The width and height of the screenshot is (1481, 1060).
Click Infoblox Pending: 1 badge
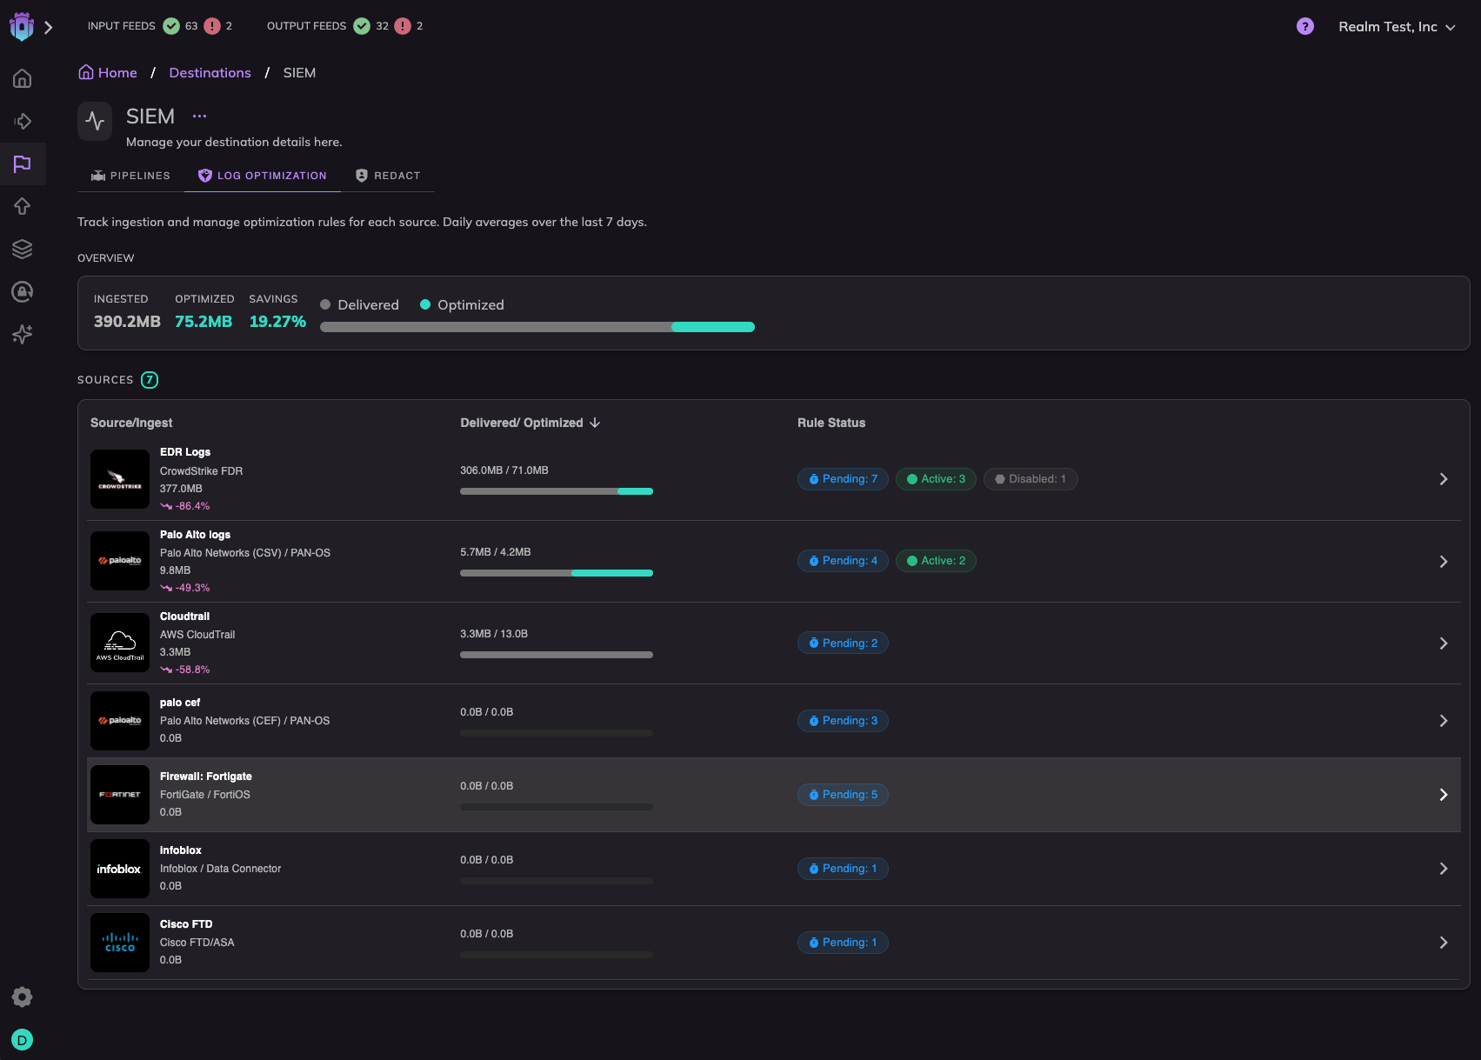[843, 869]
